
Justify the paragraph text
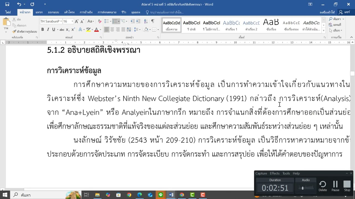point(123,30)
